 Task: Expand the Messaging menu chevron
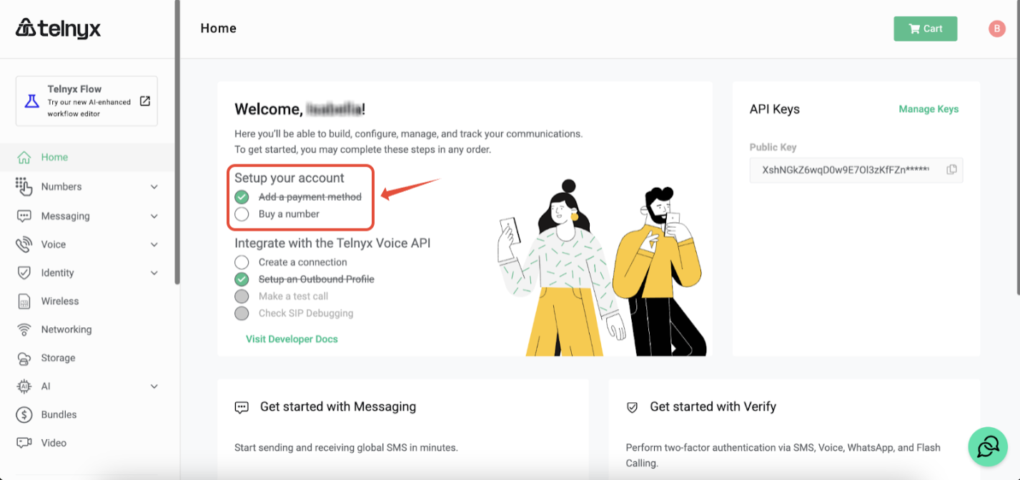pyautogui.click(x=154, y=216)
